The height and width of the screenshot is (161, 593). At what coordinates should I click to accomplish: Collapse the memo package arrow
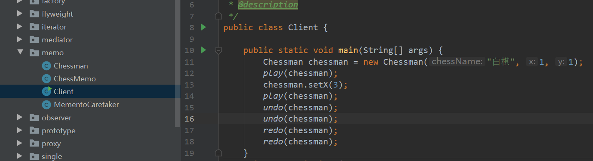click(20, 53)
